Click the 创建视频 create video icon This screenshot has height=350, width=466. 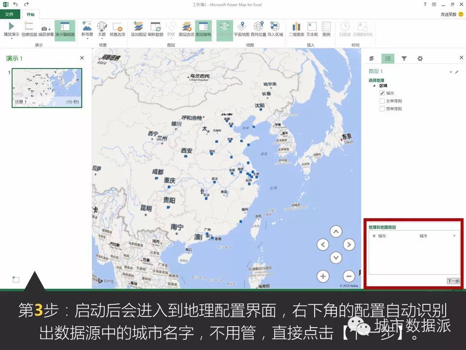click(x=29, y=26)
